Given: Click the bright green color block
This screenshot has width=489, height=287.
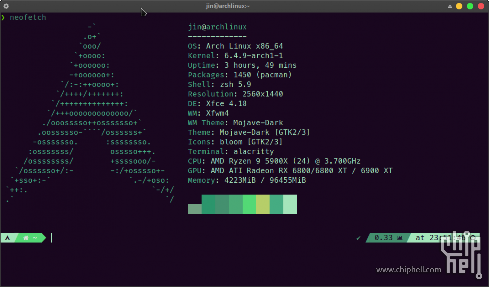Looking at the screenshot, I should (249, 204).
